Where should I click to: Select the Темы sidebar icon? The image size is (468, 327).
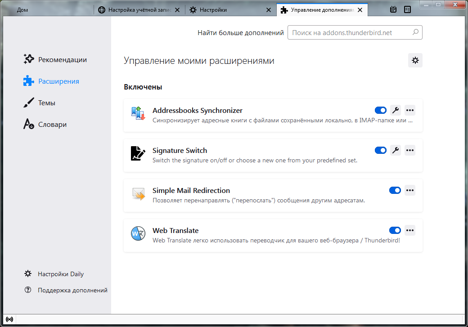(27, 103)
